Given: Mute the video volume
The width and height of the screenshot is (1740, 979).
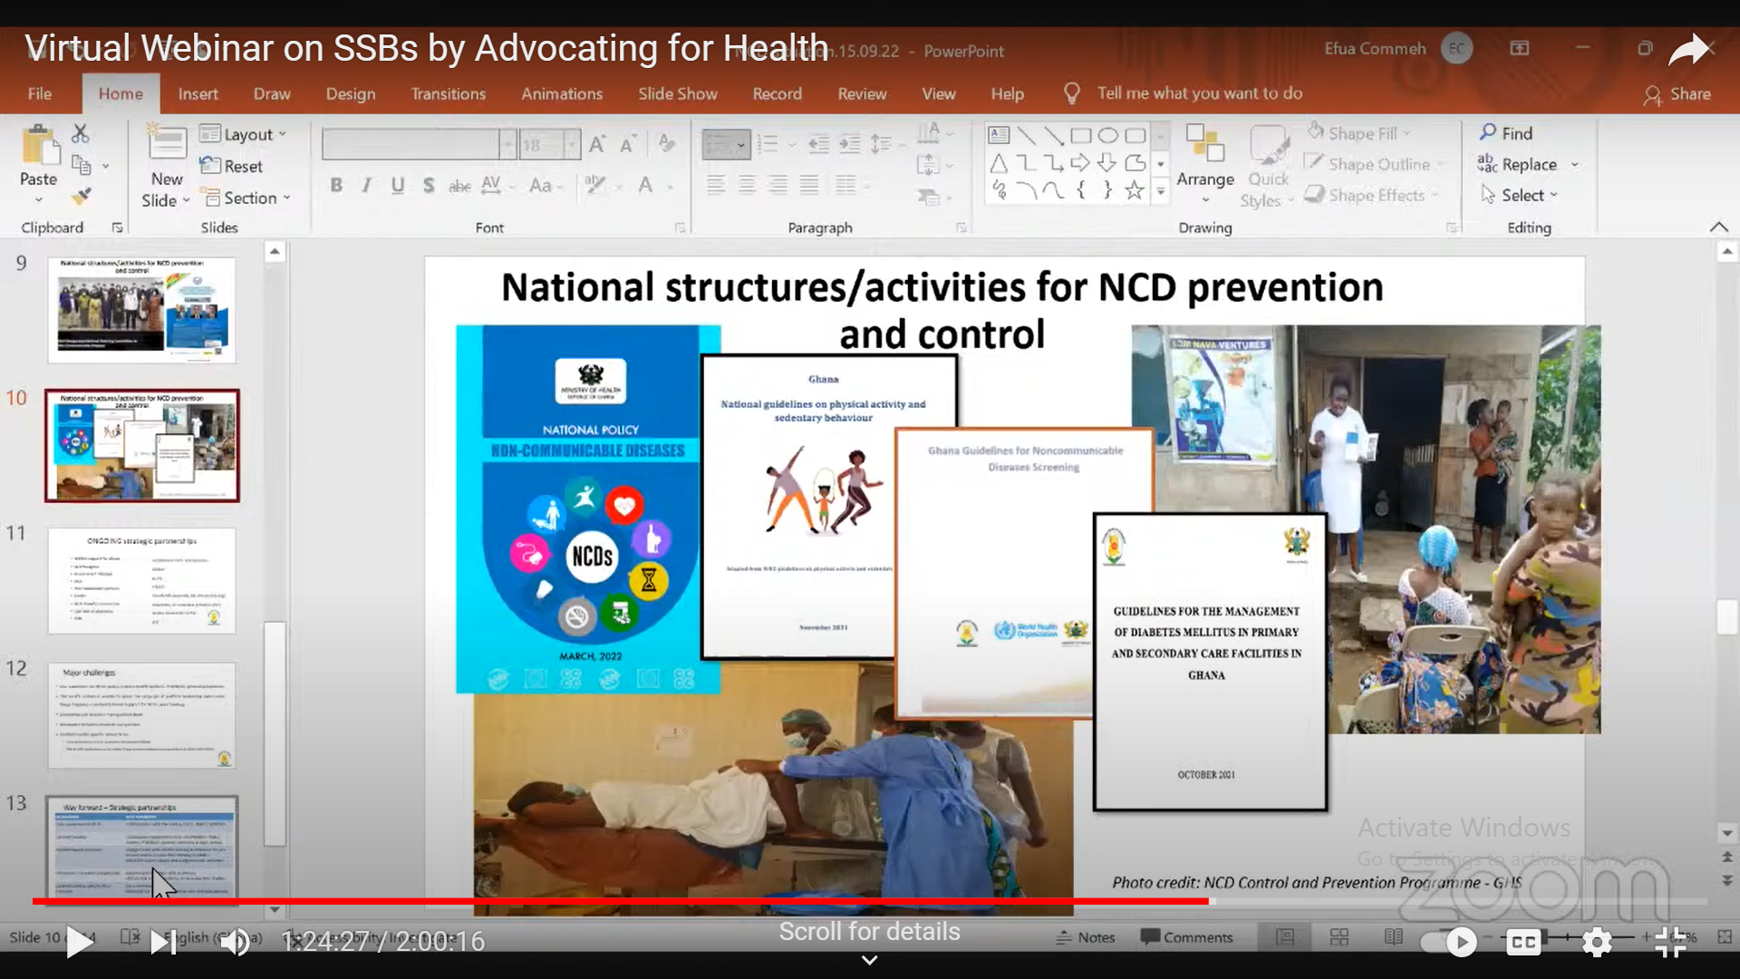Looking at the screenshot, I should click(x=236, y=943).
